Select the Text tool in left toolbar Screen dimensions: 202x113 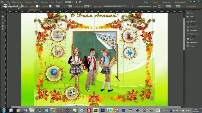(x=3, y=19)
